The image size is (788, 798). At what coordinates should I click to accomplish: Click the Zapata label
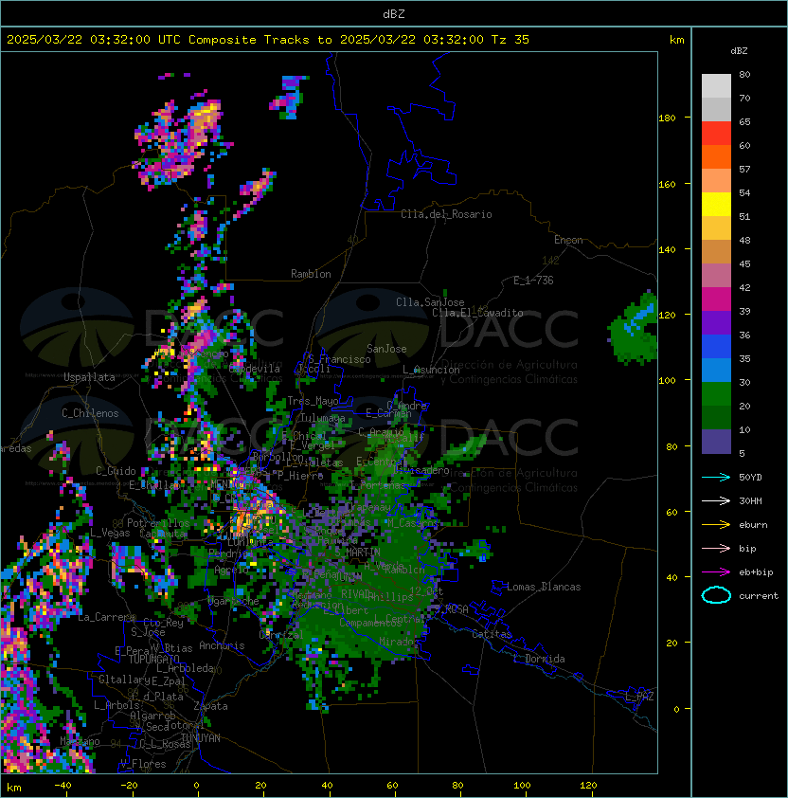click(x=210, y=706)
